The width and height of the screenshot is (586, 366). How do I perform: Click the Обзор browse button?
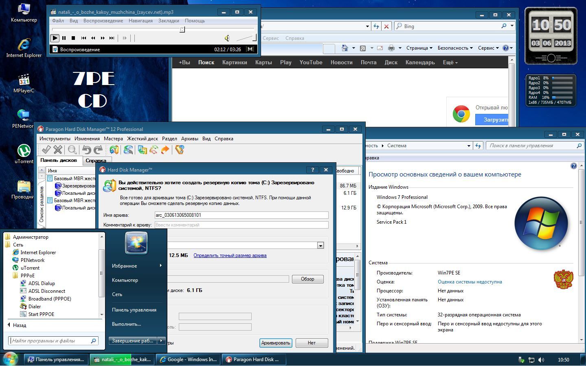[307, 279]
